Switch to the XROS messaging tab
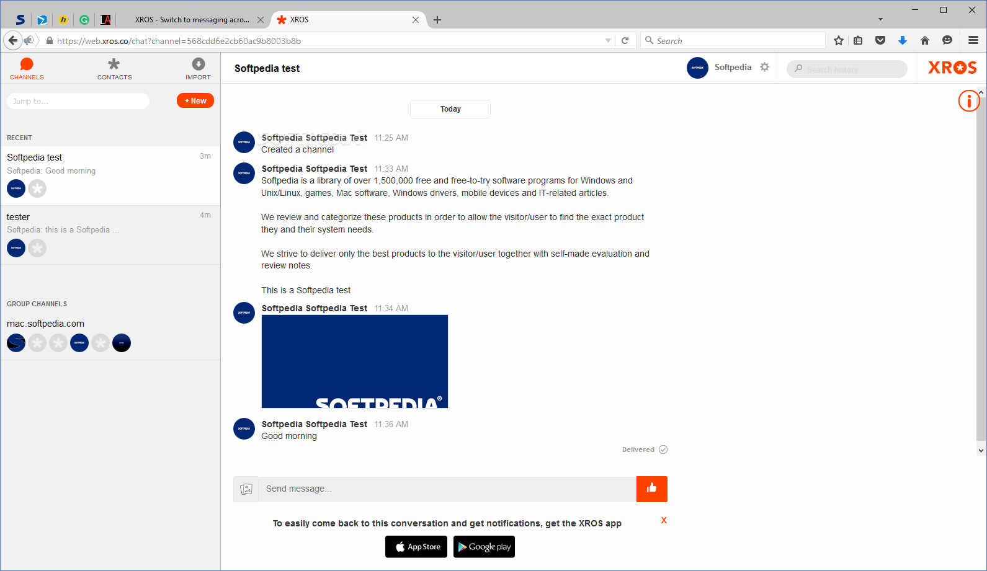This screenshot has height=571, width=987. [x=192, y=20]
